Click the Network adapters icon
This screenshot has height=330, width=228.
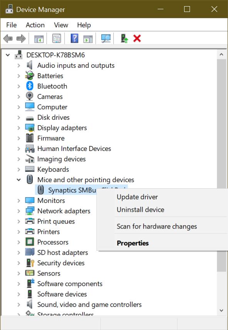point(30,211)
